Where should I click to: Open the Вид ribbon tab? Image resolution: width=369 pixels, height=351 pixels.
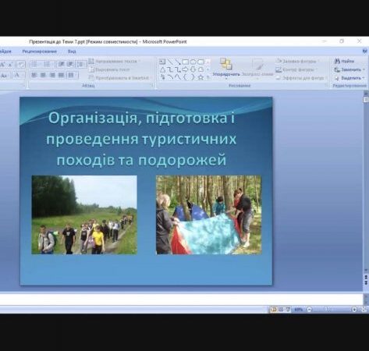pyautogui.click(x=72, y=51)
